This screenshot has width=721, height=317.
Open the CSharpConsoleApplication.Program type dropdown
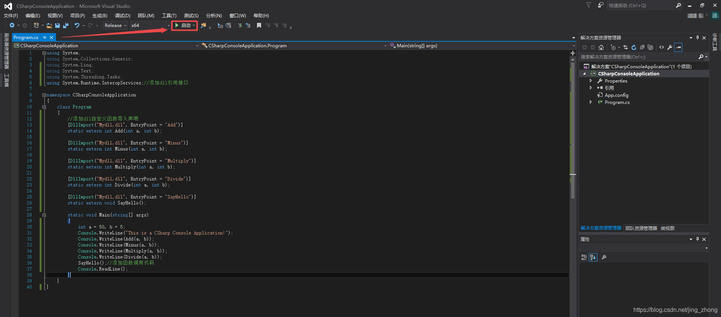[x=294, y=46]
